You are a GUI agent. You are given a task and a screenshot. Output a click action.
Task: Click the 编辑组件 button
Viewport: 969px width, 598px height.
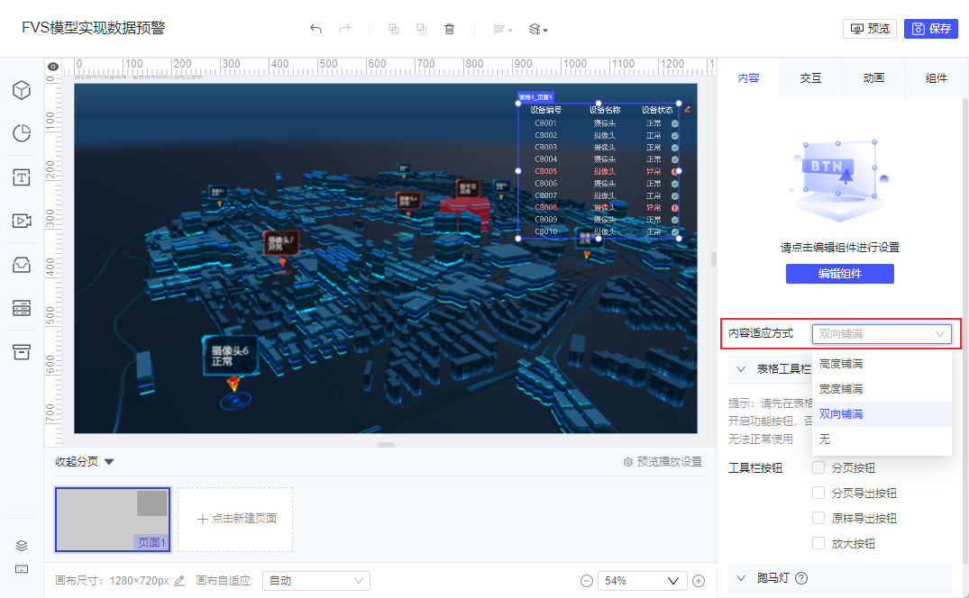coord(839,274)
